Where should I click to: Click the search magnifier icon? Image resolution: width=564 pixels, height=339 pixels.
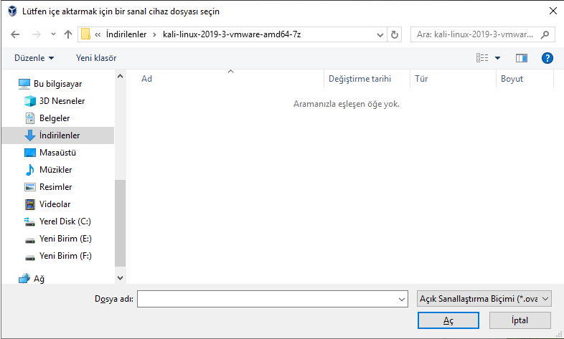coord(545,34)
